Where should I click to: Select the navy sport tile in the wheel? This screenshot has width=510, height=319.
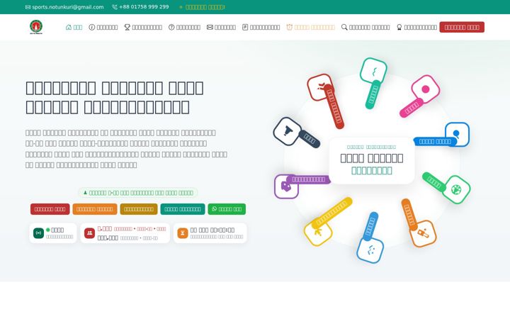(287, 131)
